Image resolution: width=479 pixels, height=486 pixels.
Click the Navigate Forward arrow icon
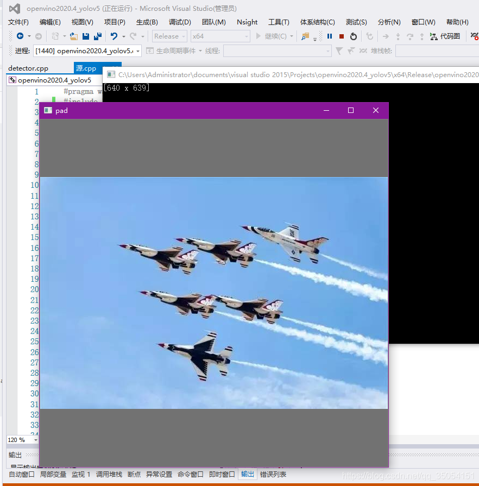click(x=39, y=36)
